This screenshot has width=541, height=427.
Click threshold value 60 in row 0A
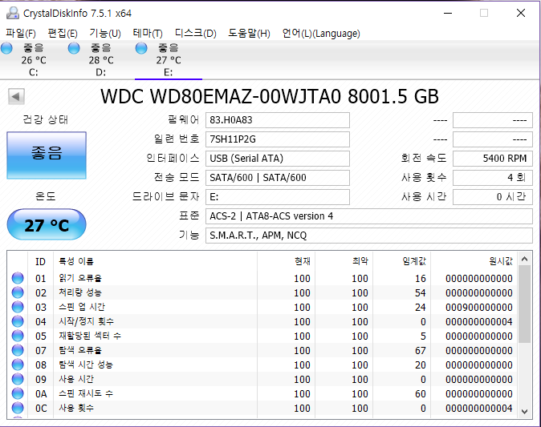click(421, 394)
